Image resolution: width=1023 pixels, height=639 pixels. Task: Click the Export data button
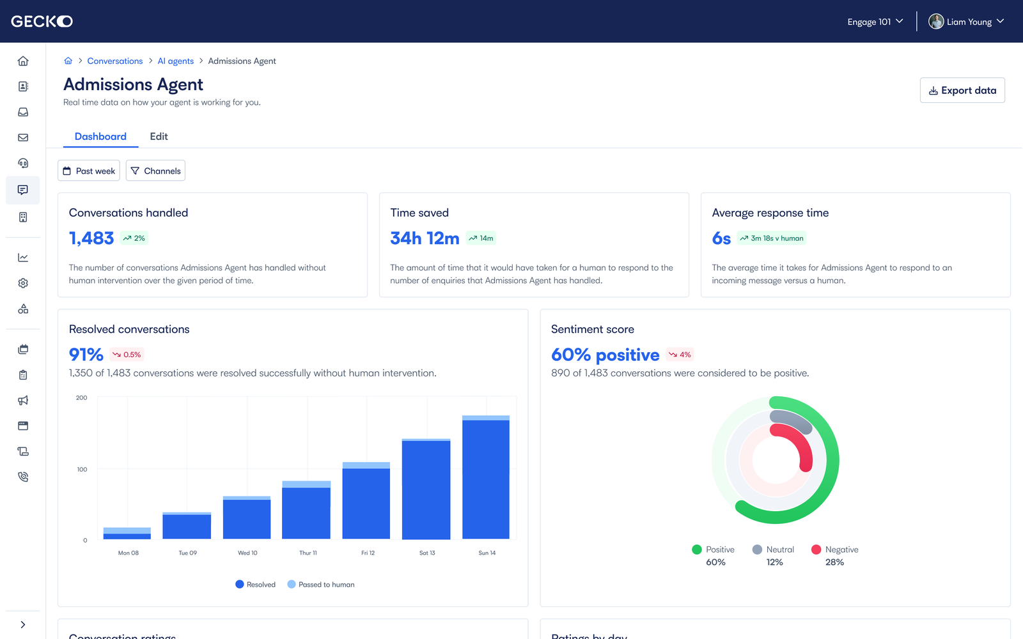pos(962,90)
